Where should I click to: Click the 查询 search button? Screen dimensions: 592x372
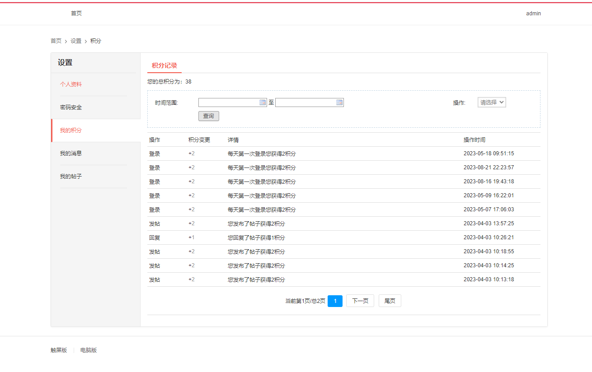208,116
